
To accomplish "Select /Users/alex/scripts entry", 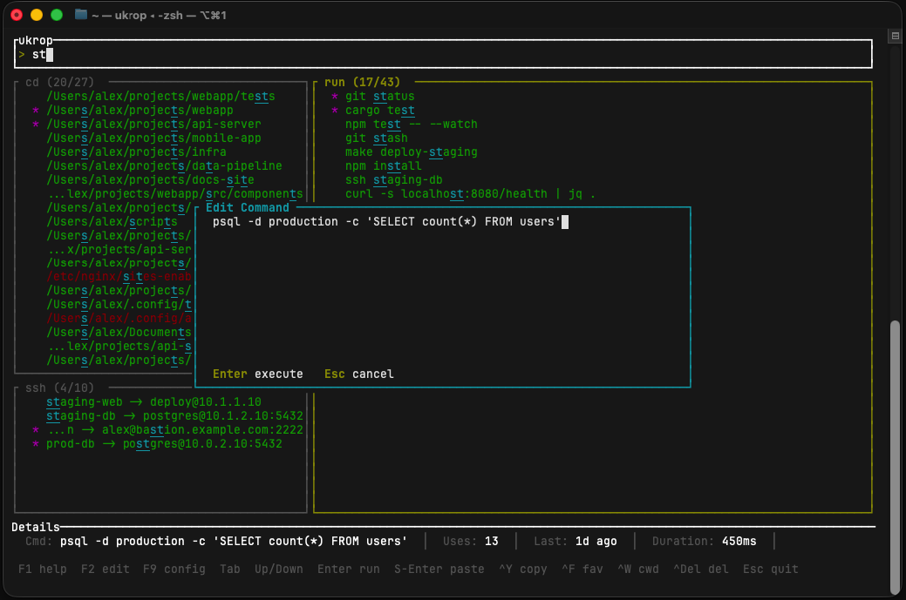I will (112, 221).
